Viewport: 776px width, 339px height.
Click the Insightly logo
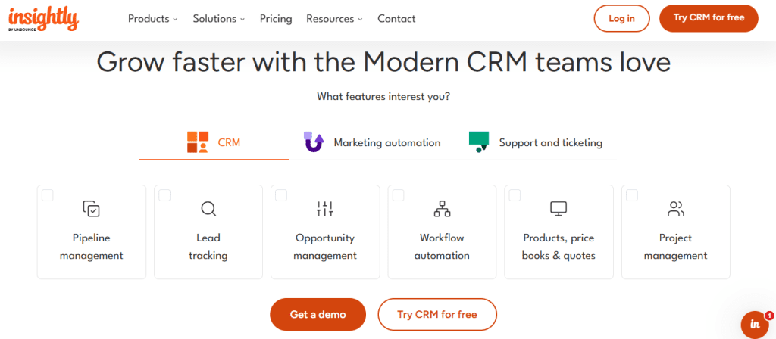[x=43, y=19]
